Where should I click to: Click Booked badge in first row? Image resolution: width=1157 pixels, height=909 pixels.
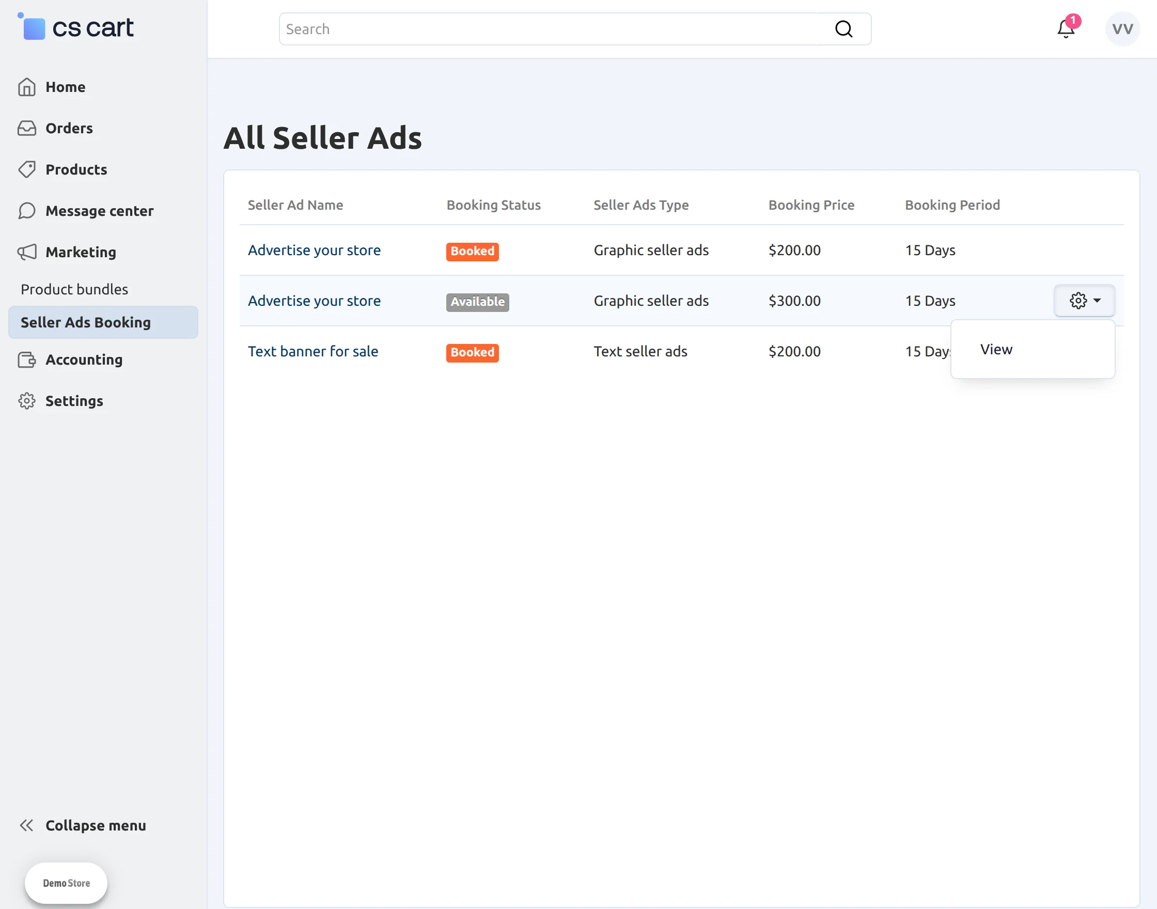point(472,250)
